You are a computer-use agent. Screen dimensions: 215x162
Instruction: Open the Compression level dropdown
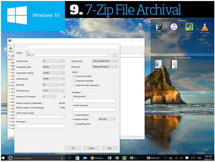[53, 67]
